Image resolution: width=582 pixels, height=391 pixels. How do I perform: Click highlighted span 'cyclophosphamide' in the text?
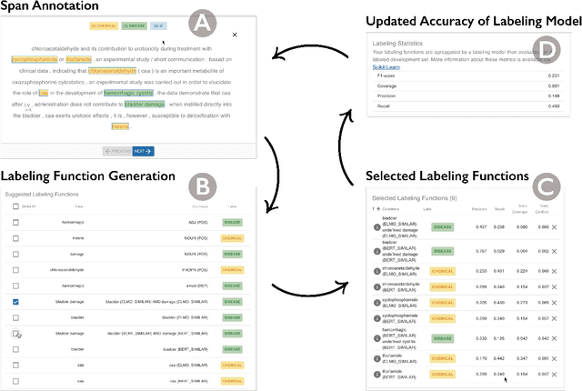pos(35,59)
